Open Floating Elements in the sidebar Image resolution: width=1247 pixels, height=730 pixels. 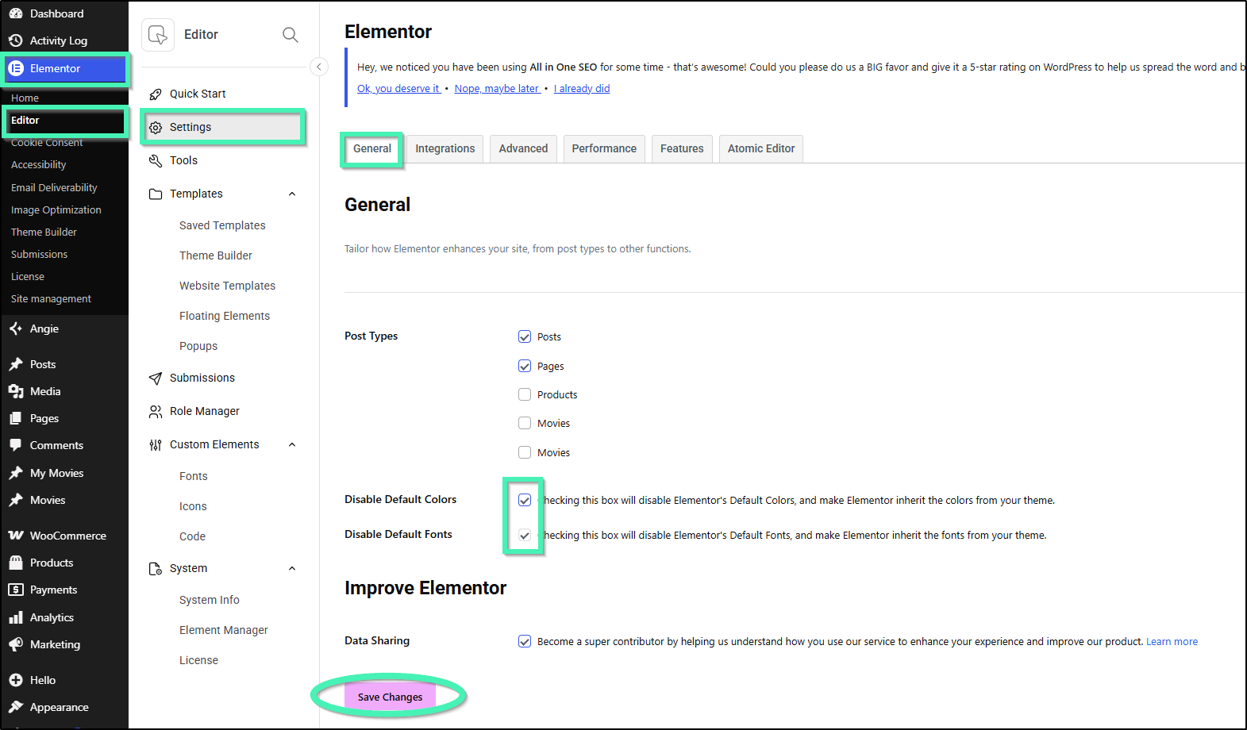coord(225,317)
